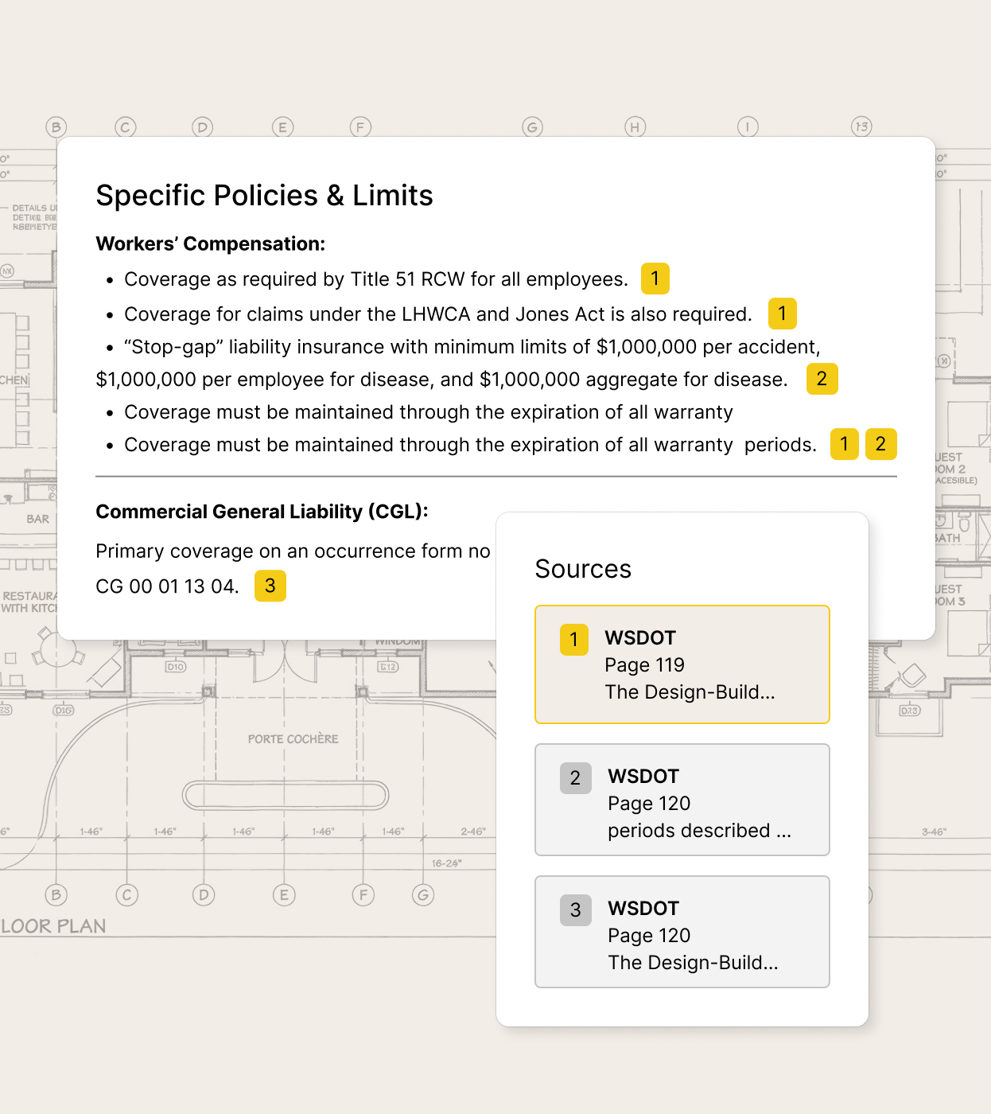The height and width of the screenshot is (1114, 991).
Task: Select number 1 badge in Page 119 source card
Action: pos(573,640)
